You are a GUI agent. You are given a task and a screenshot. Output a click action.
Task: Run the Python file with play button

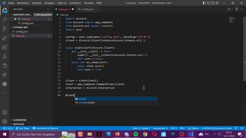point(229,9)
